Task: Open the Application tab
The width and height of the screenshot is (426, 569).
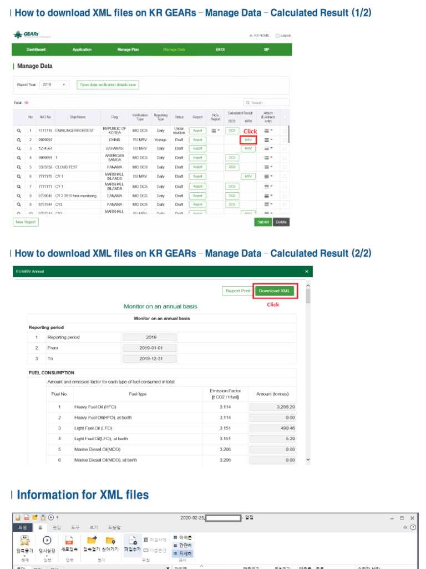Action: 82,49
